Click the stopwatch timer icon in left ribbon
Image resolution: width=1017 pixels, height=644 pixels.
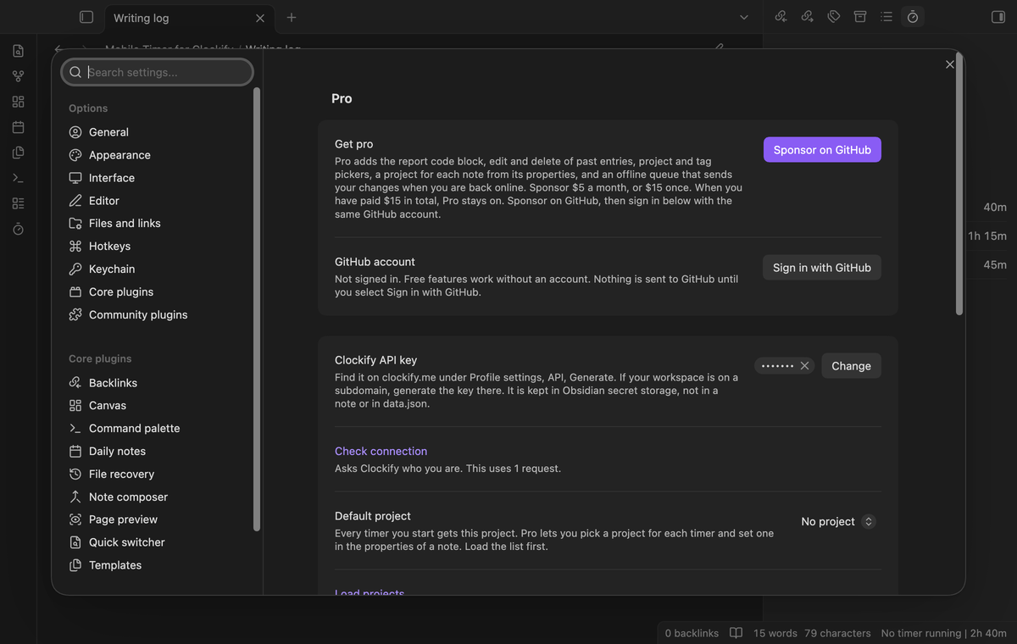point(18,229)
